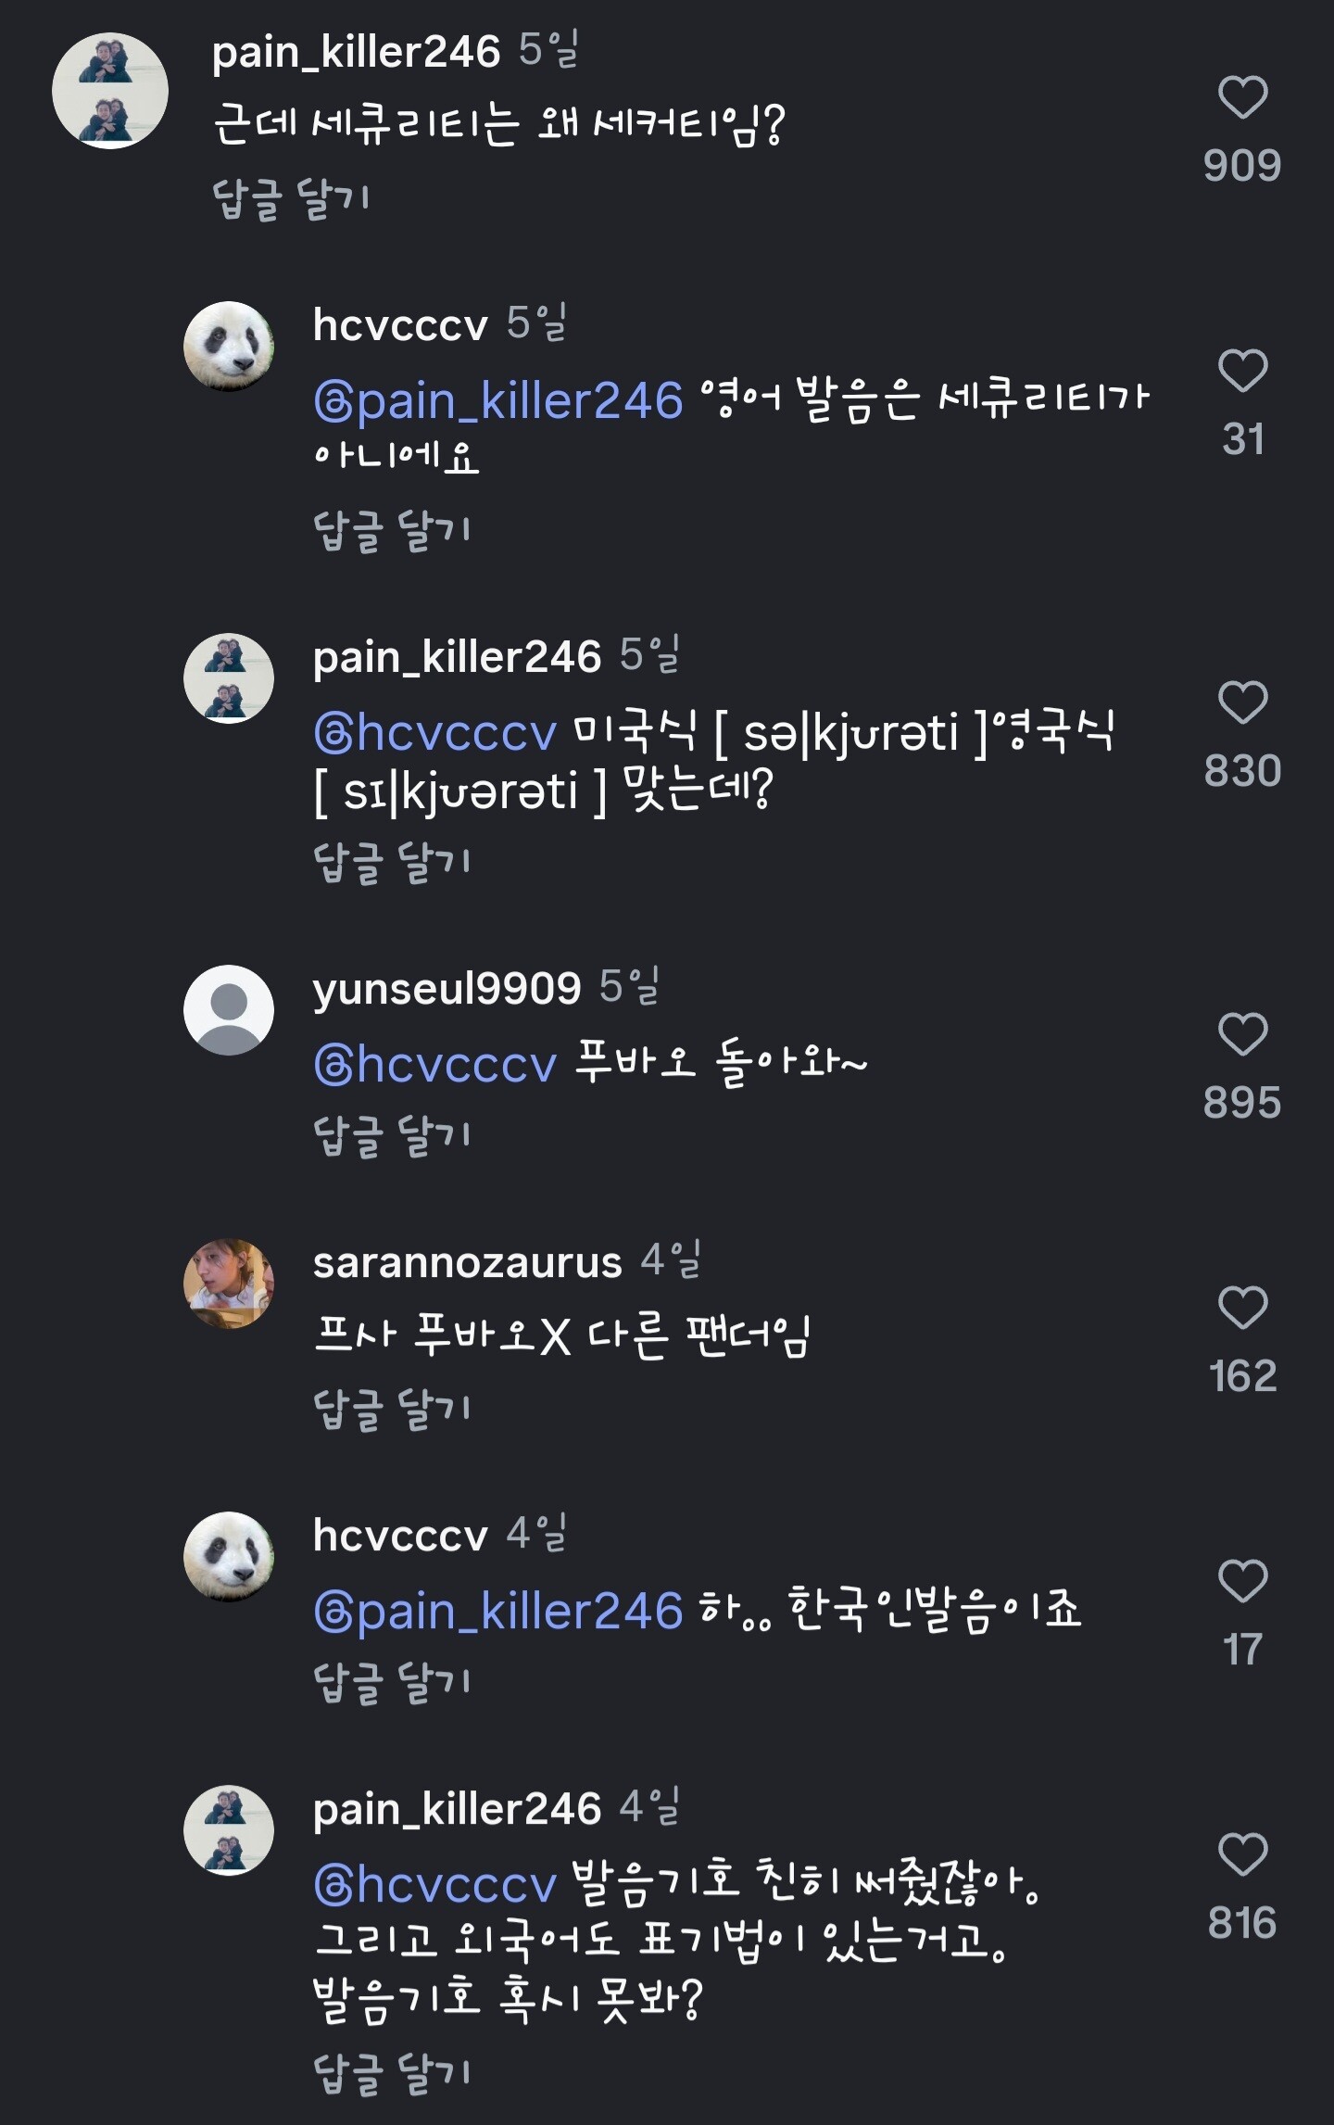The height and width of the screenshot is (2125, 1334).
Task: View yunseul9909's default profile avatar
Action: pyautogui.click(x=229, y=1009)
